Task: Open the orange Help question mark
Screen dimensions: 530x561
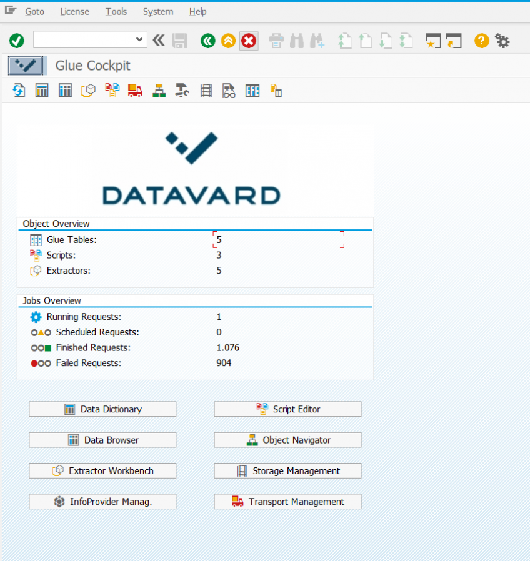Action: click(x=482, y=41)
